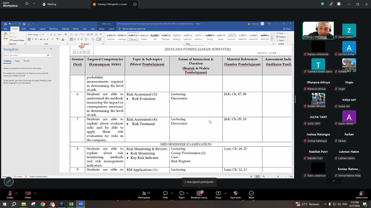Apply the Title style from gallery

pyautogui.click(x=155, y=36)
